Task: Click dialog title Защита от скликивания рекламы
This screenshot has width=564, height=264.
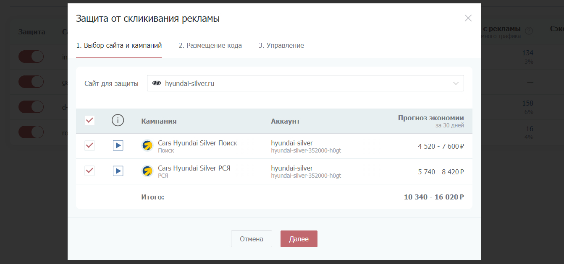Action: point(147,18)
